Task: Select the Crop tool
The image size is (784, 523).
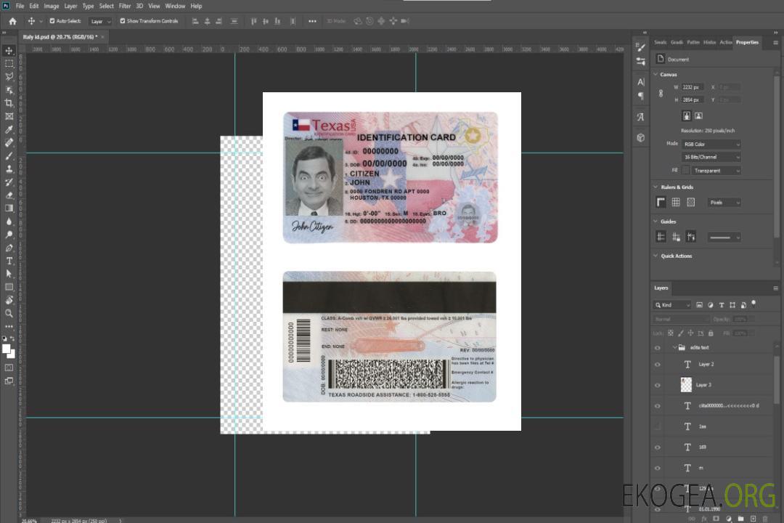Action: click(9, 103)
